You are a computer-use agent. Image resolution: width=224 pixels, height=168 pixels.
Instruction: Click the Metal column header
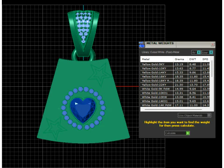[x=157, y=59]
